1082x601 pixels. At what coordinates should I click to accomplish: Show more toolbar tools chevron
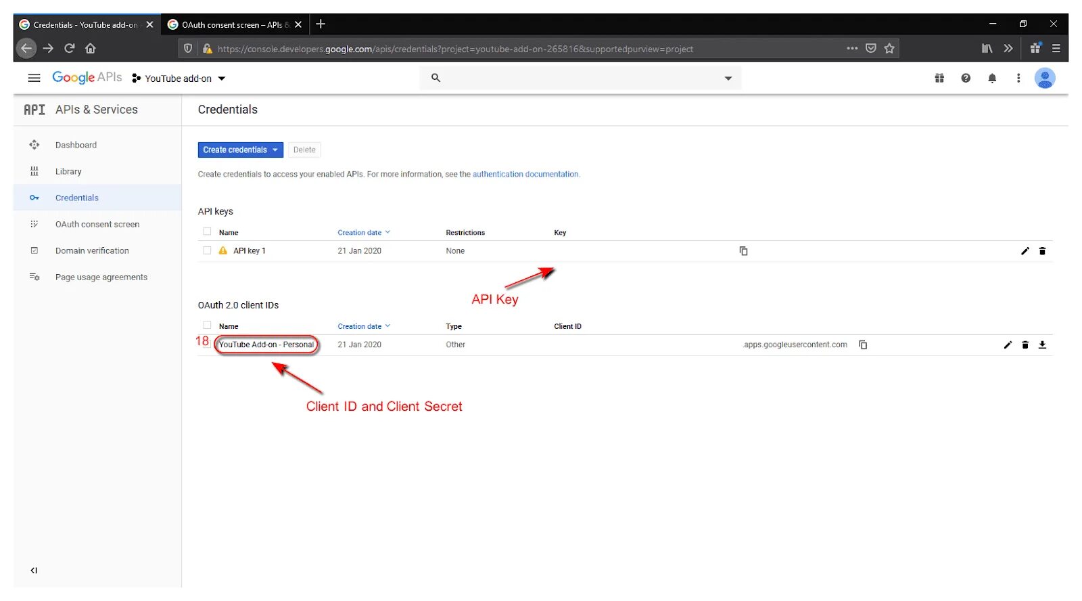(1008, 48)
